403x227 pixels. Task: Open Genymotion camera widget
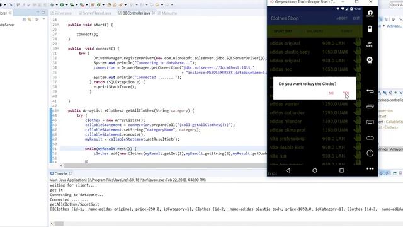370,60
